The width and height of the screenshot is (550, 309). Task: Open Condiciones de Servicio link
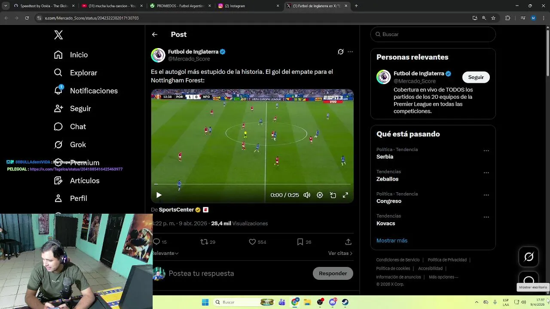tap(398, 260)
